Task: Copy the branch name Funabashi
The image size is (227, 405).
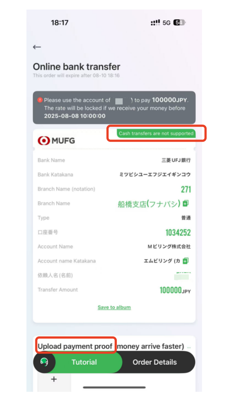Action: pos(185,204)
